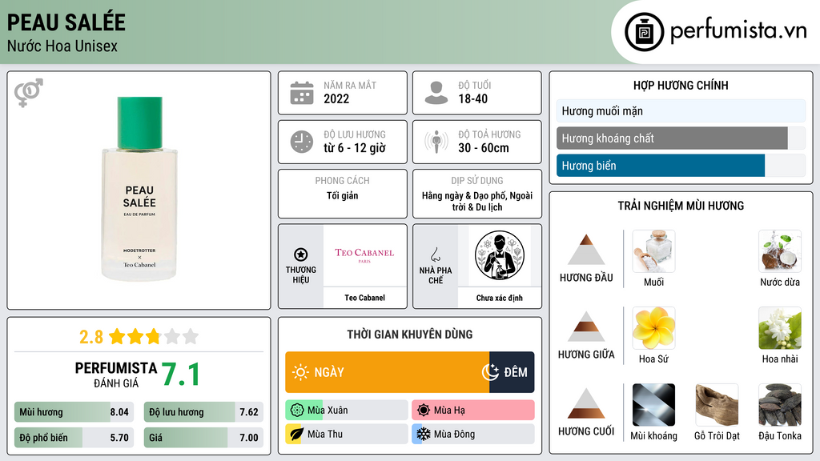Click the Mùa Xuân season label
This screenshot has height=461, width=820.
click(328, 411)
